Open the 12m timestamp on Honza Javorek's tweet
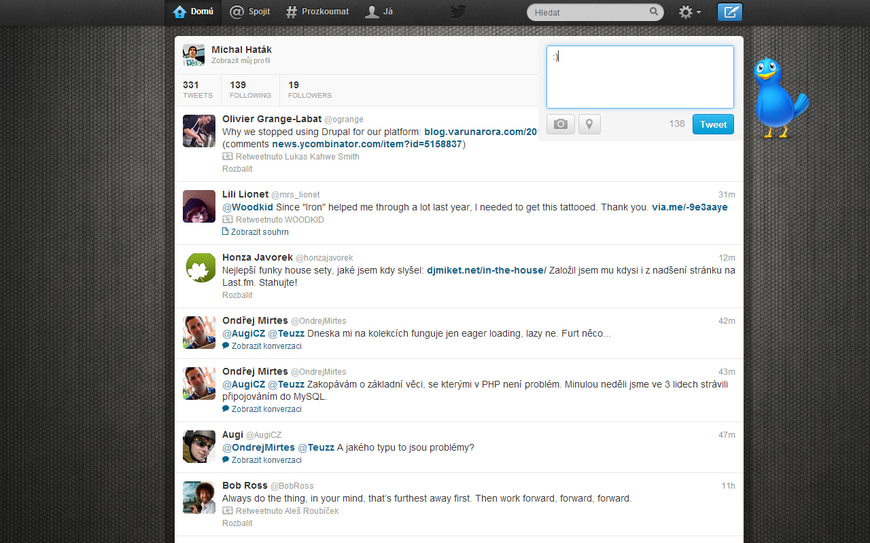Viewport: 870px width, 543px height. coord(727,258)
